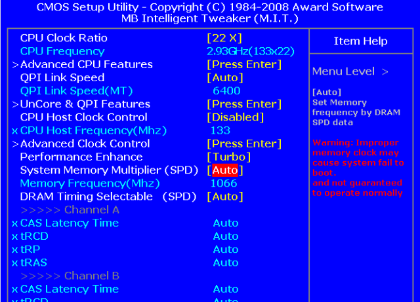
Task: Select the 133 host frequency value
Action: pyautogui.click(x=220, y=130)
